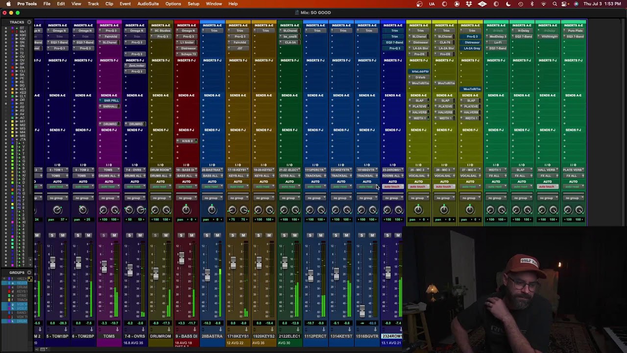Click the Time Machine clock icon in menu bar
The height and width of the screenshot is (353, 627).
click(520, 4)
